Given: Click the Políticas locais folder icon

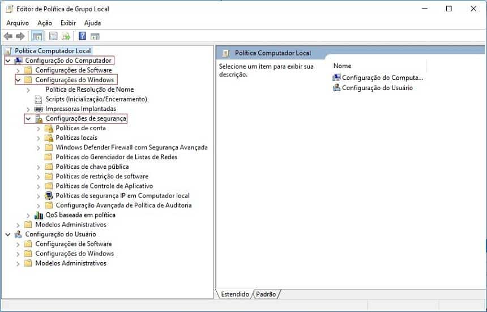Looking at the screenshot, I should pos(49,138).
